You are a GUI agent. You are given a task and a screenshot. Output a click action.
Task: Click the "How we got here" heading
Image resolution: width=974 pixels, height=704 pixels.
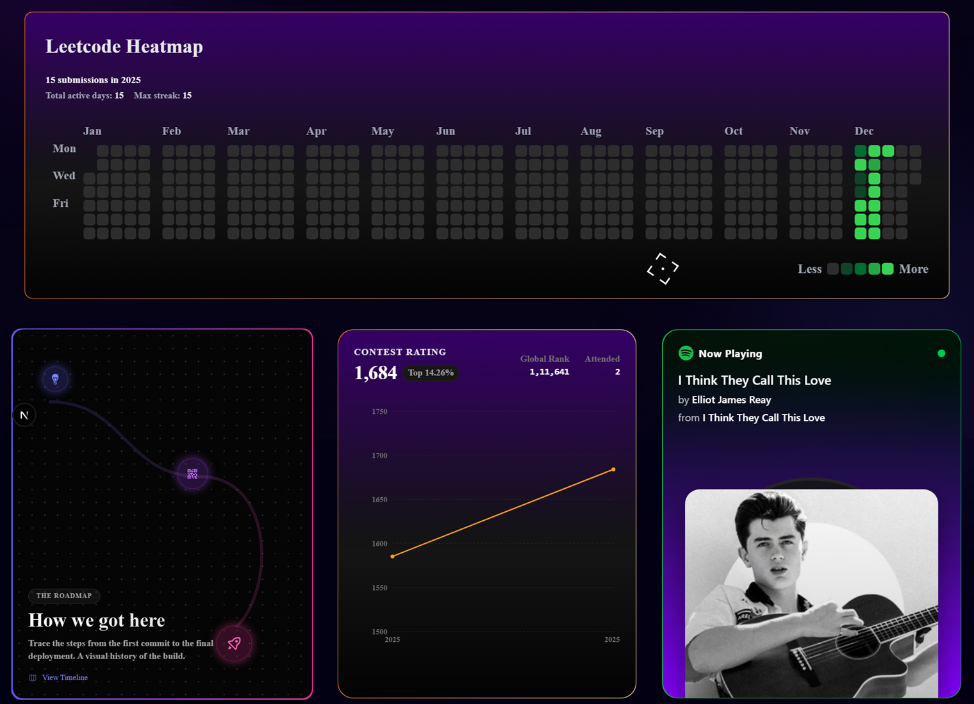pyautogui.click(x=97, y=620)
